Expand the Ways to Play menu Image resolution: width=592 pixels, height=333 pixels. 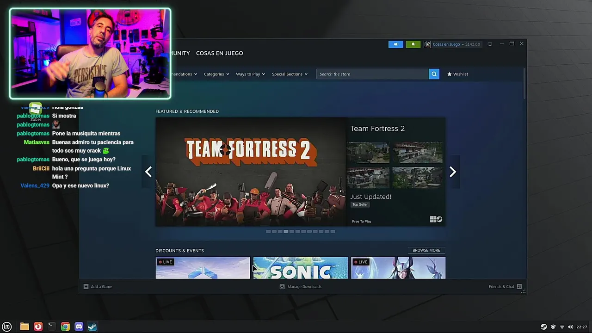click(x=250, y=74)
